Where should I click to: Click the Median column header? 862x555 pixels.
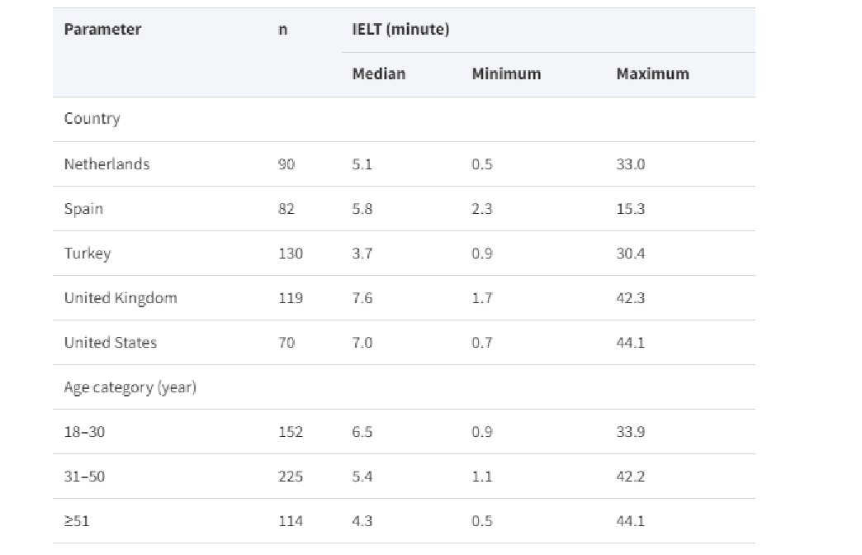click(x=379, y=74)
